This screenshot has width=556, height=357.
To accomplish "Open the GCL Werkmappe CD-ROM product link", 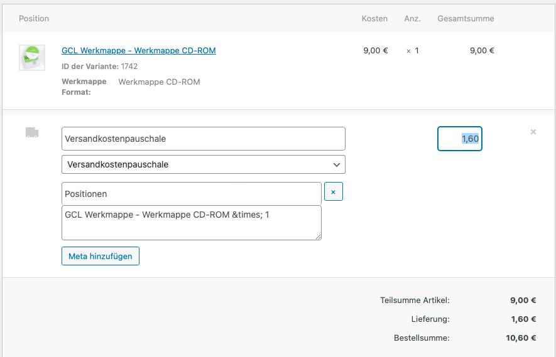I will [x=138, y=51].
